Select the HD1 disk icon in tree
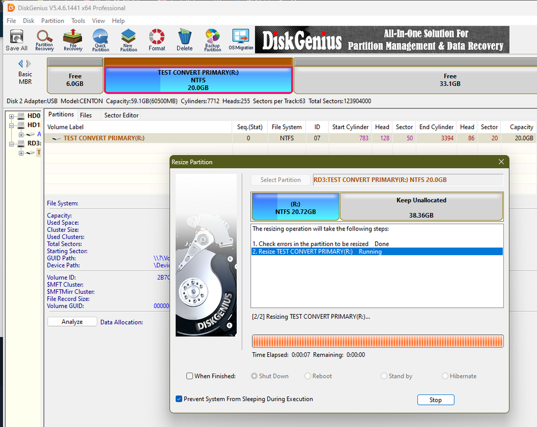Image resolution: width=537 pixels, height=427 pixels. [21, 125]
